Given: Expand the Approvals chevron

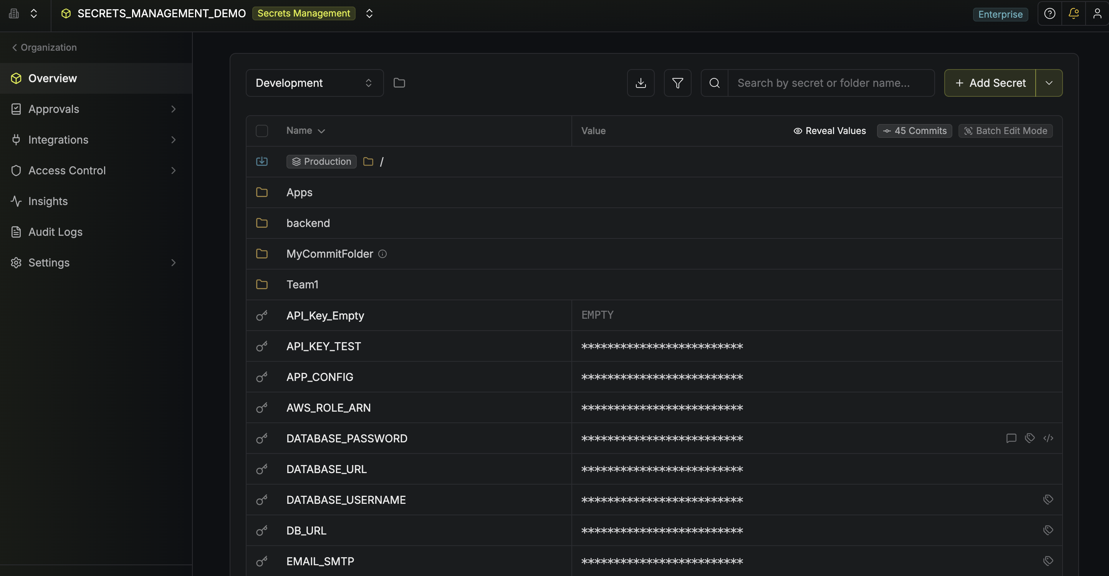Looking at the screenshot, I should (x=174, y=109).
